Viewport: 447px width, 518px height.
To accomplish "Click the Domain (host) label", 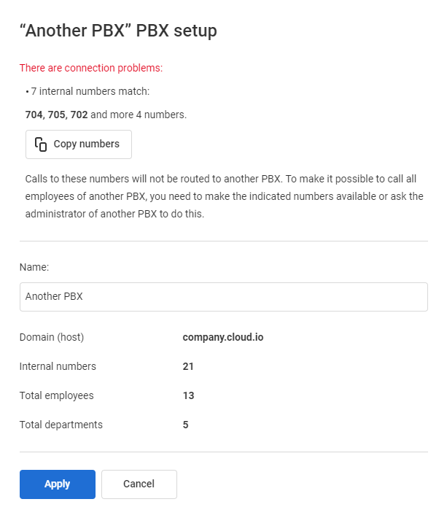I will 52,337.
